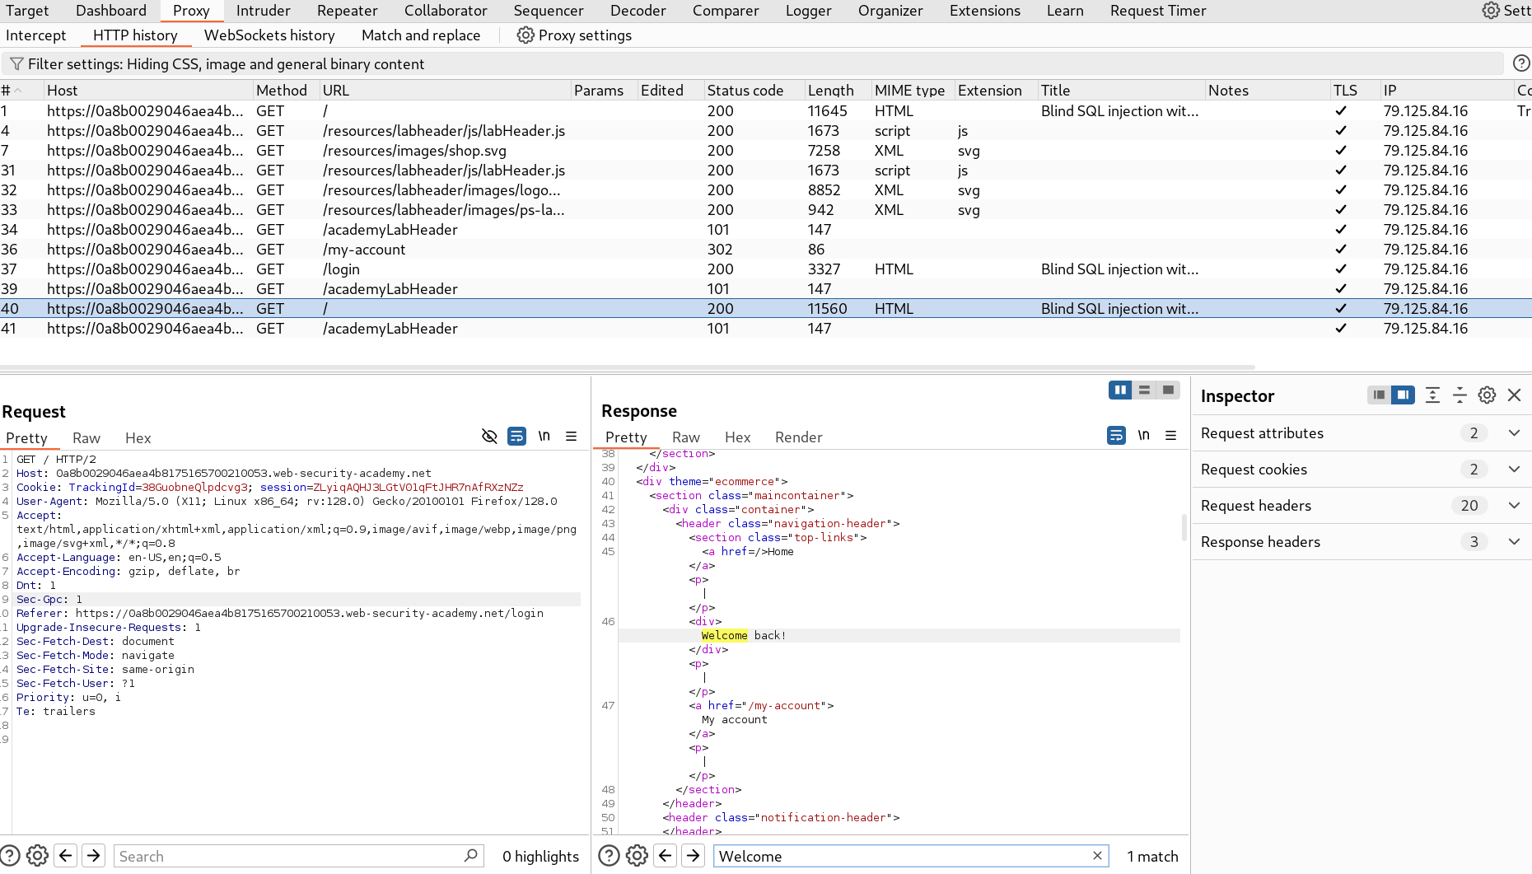Switch to side-by-side request/response layout

(1120, 390)
